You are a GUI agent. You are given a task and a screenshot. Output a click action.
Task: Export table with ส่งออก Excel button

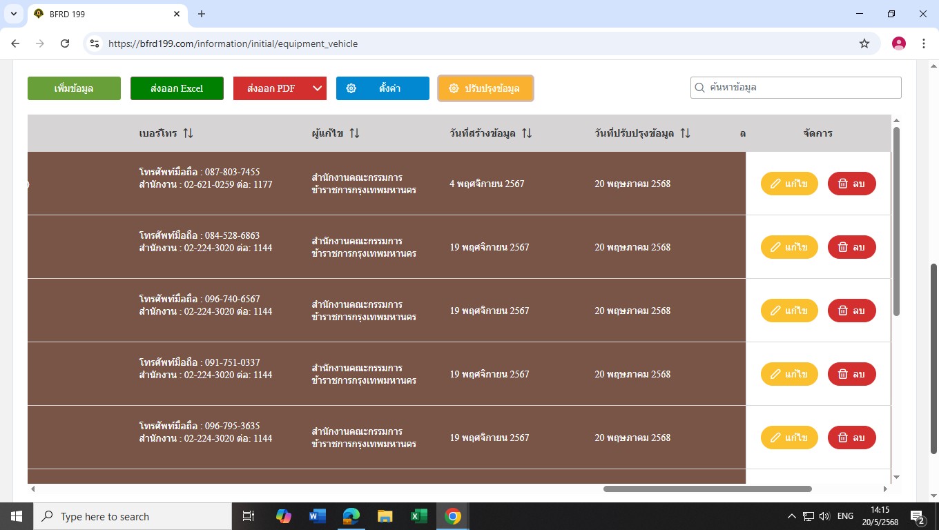pyautogui.click(x=177, y=88)
